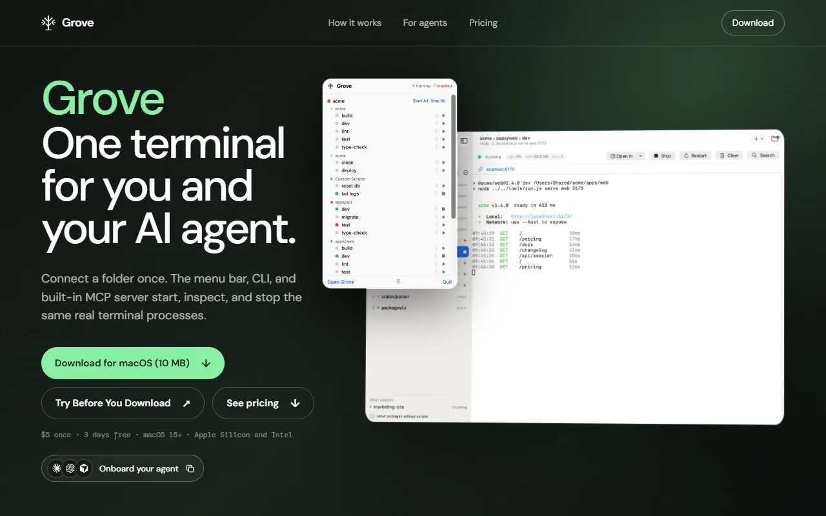Click the copy icon beside Onboard your agent
The width and height of the screenshot is (826, 516).
click(190, 469)
